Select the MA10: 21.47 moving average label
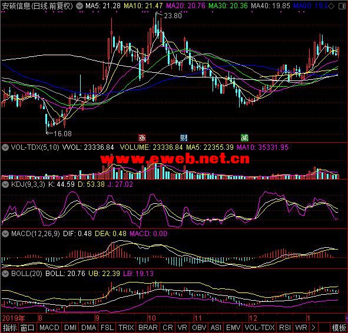348x333 pixels. [143, 5]
